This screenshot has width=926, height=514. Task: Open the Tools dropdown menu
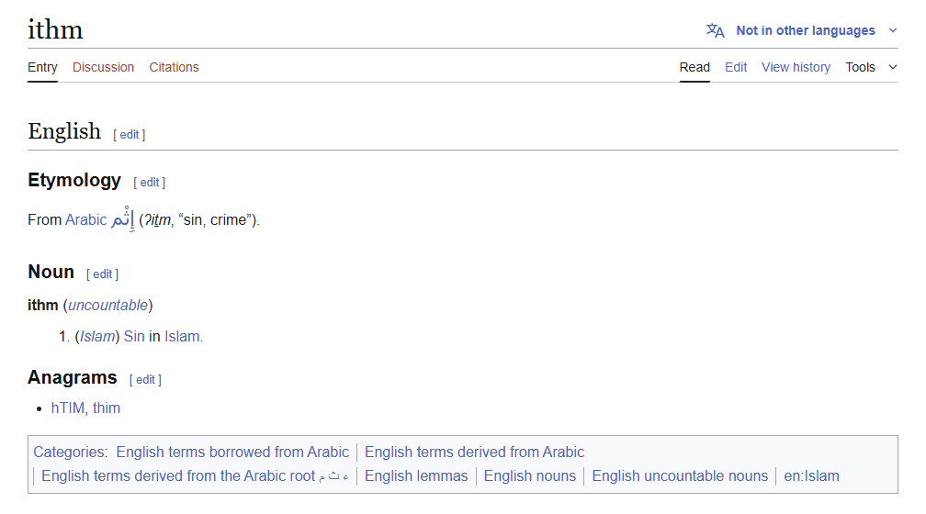click(x=860, y=67)
